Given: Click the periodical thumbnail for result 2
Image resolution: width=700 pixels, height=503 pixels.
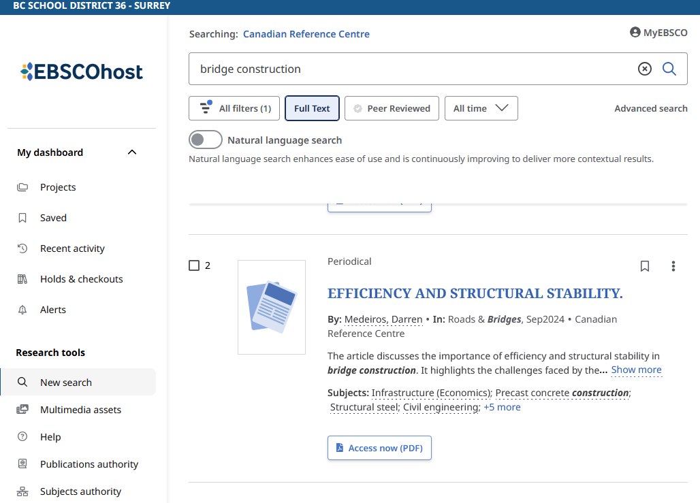Looking at the screenshot, I should [x=272, y=307].
